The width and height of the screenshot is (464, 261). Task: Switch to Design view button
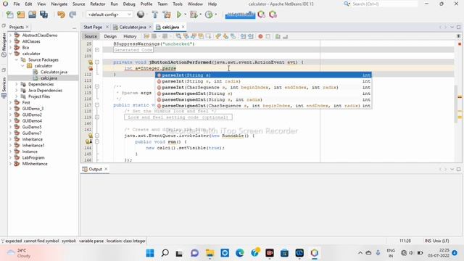click(x=110, y=36)
